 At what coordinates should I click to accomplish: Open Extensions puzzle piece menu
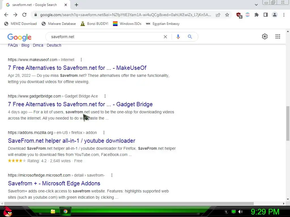[256, 15]
